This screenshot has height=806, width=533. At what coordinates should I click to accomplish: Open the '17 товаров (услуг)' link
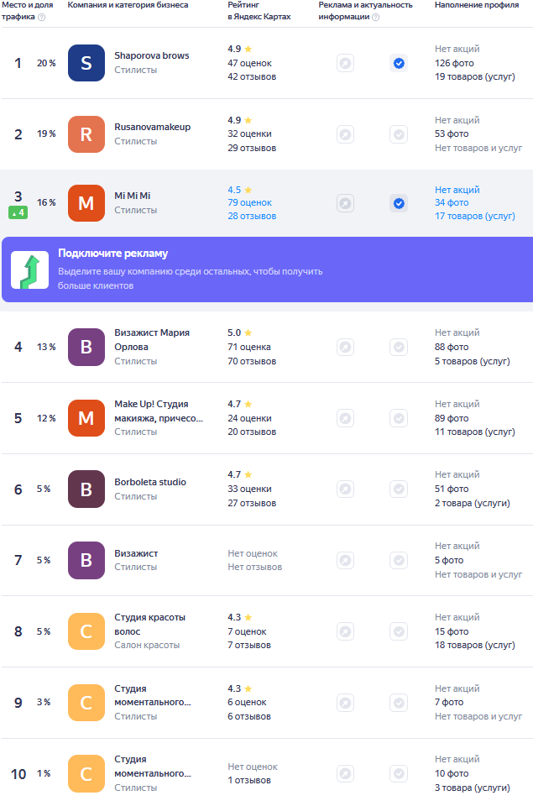point(475,217)
